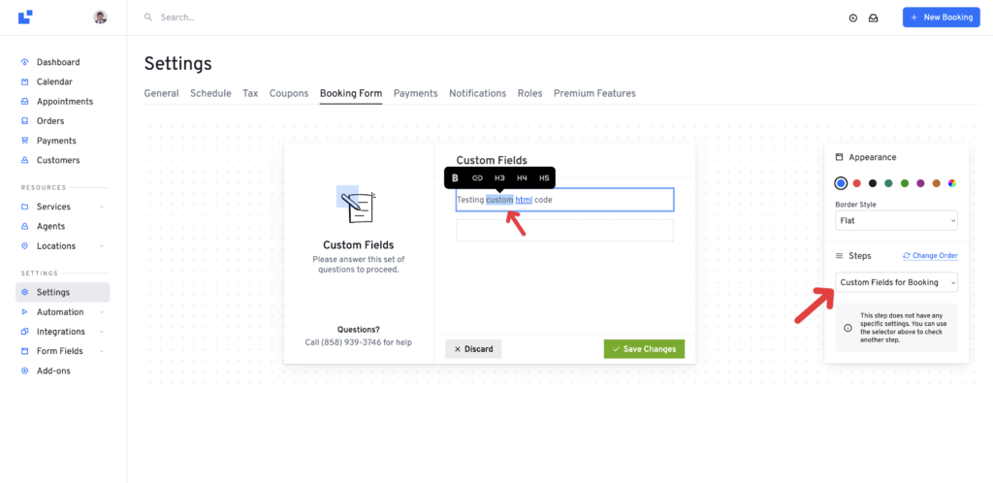This screenshot has height=483, width=993.
Task: Select the teal color swatch
Action: point(888,183)
